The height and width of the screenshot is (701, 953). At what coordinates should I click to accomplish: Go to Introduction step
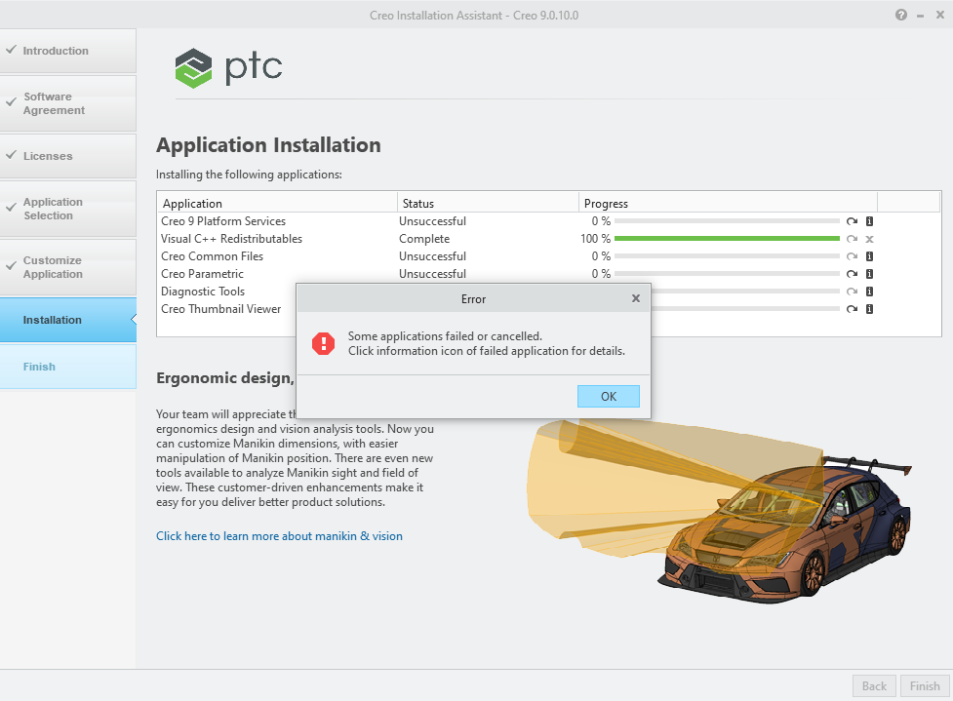click(x=67, y=51)
